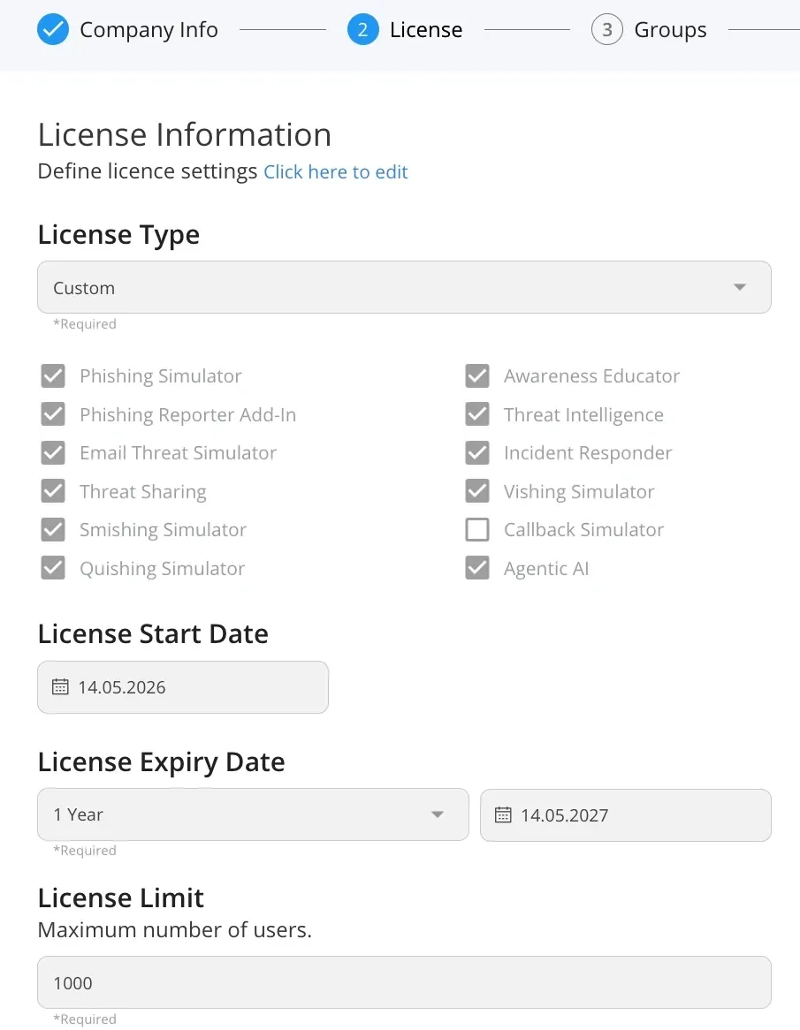800x1030 pixels.
Task: Toggle the Quishing Simulator checkbox
Action: [53, 568]
